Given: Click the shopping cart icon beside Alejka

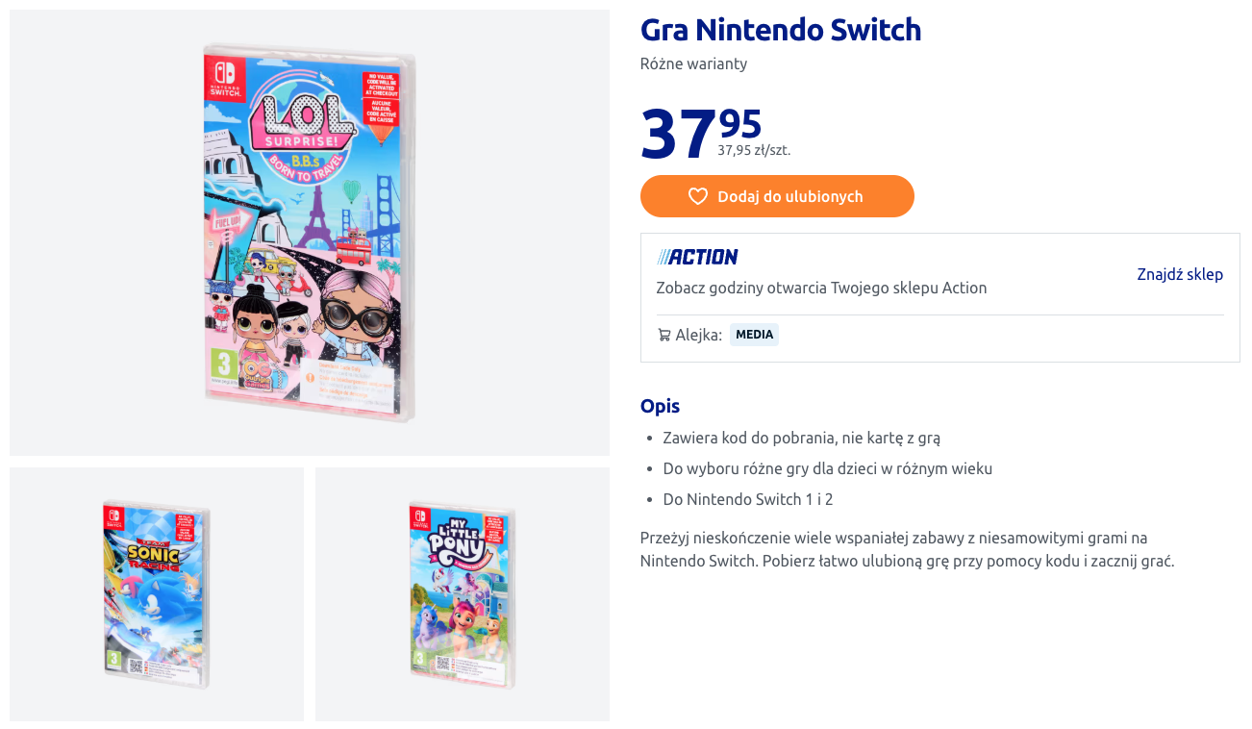Looking at the screenshot, I should pyautogui.click(x=664, y=335).
